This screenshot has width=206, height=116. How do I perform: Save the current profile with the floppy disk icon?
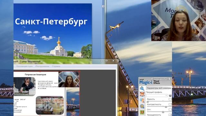[170, 95]
